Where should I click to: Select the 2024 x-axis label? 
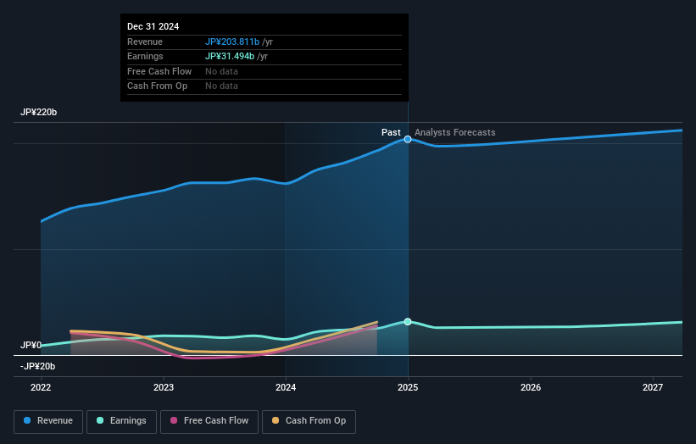click(286, 387)
